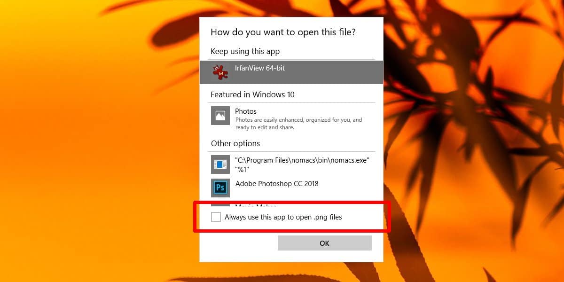Choose the Photos app name
564x282 pixels.
coord(246,111)
